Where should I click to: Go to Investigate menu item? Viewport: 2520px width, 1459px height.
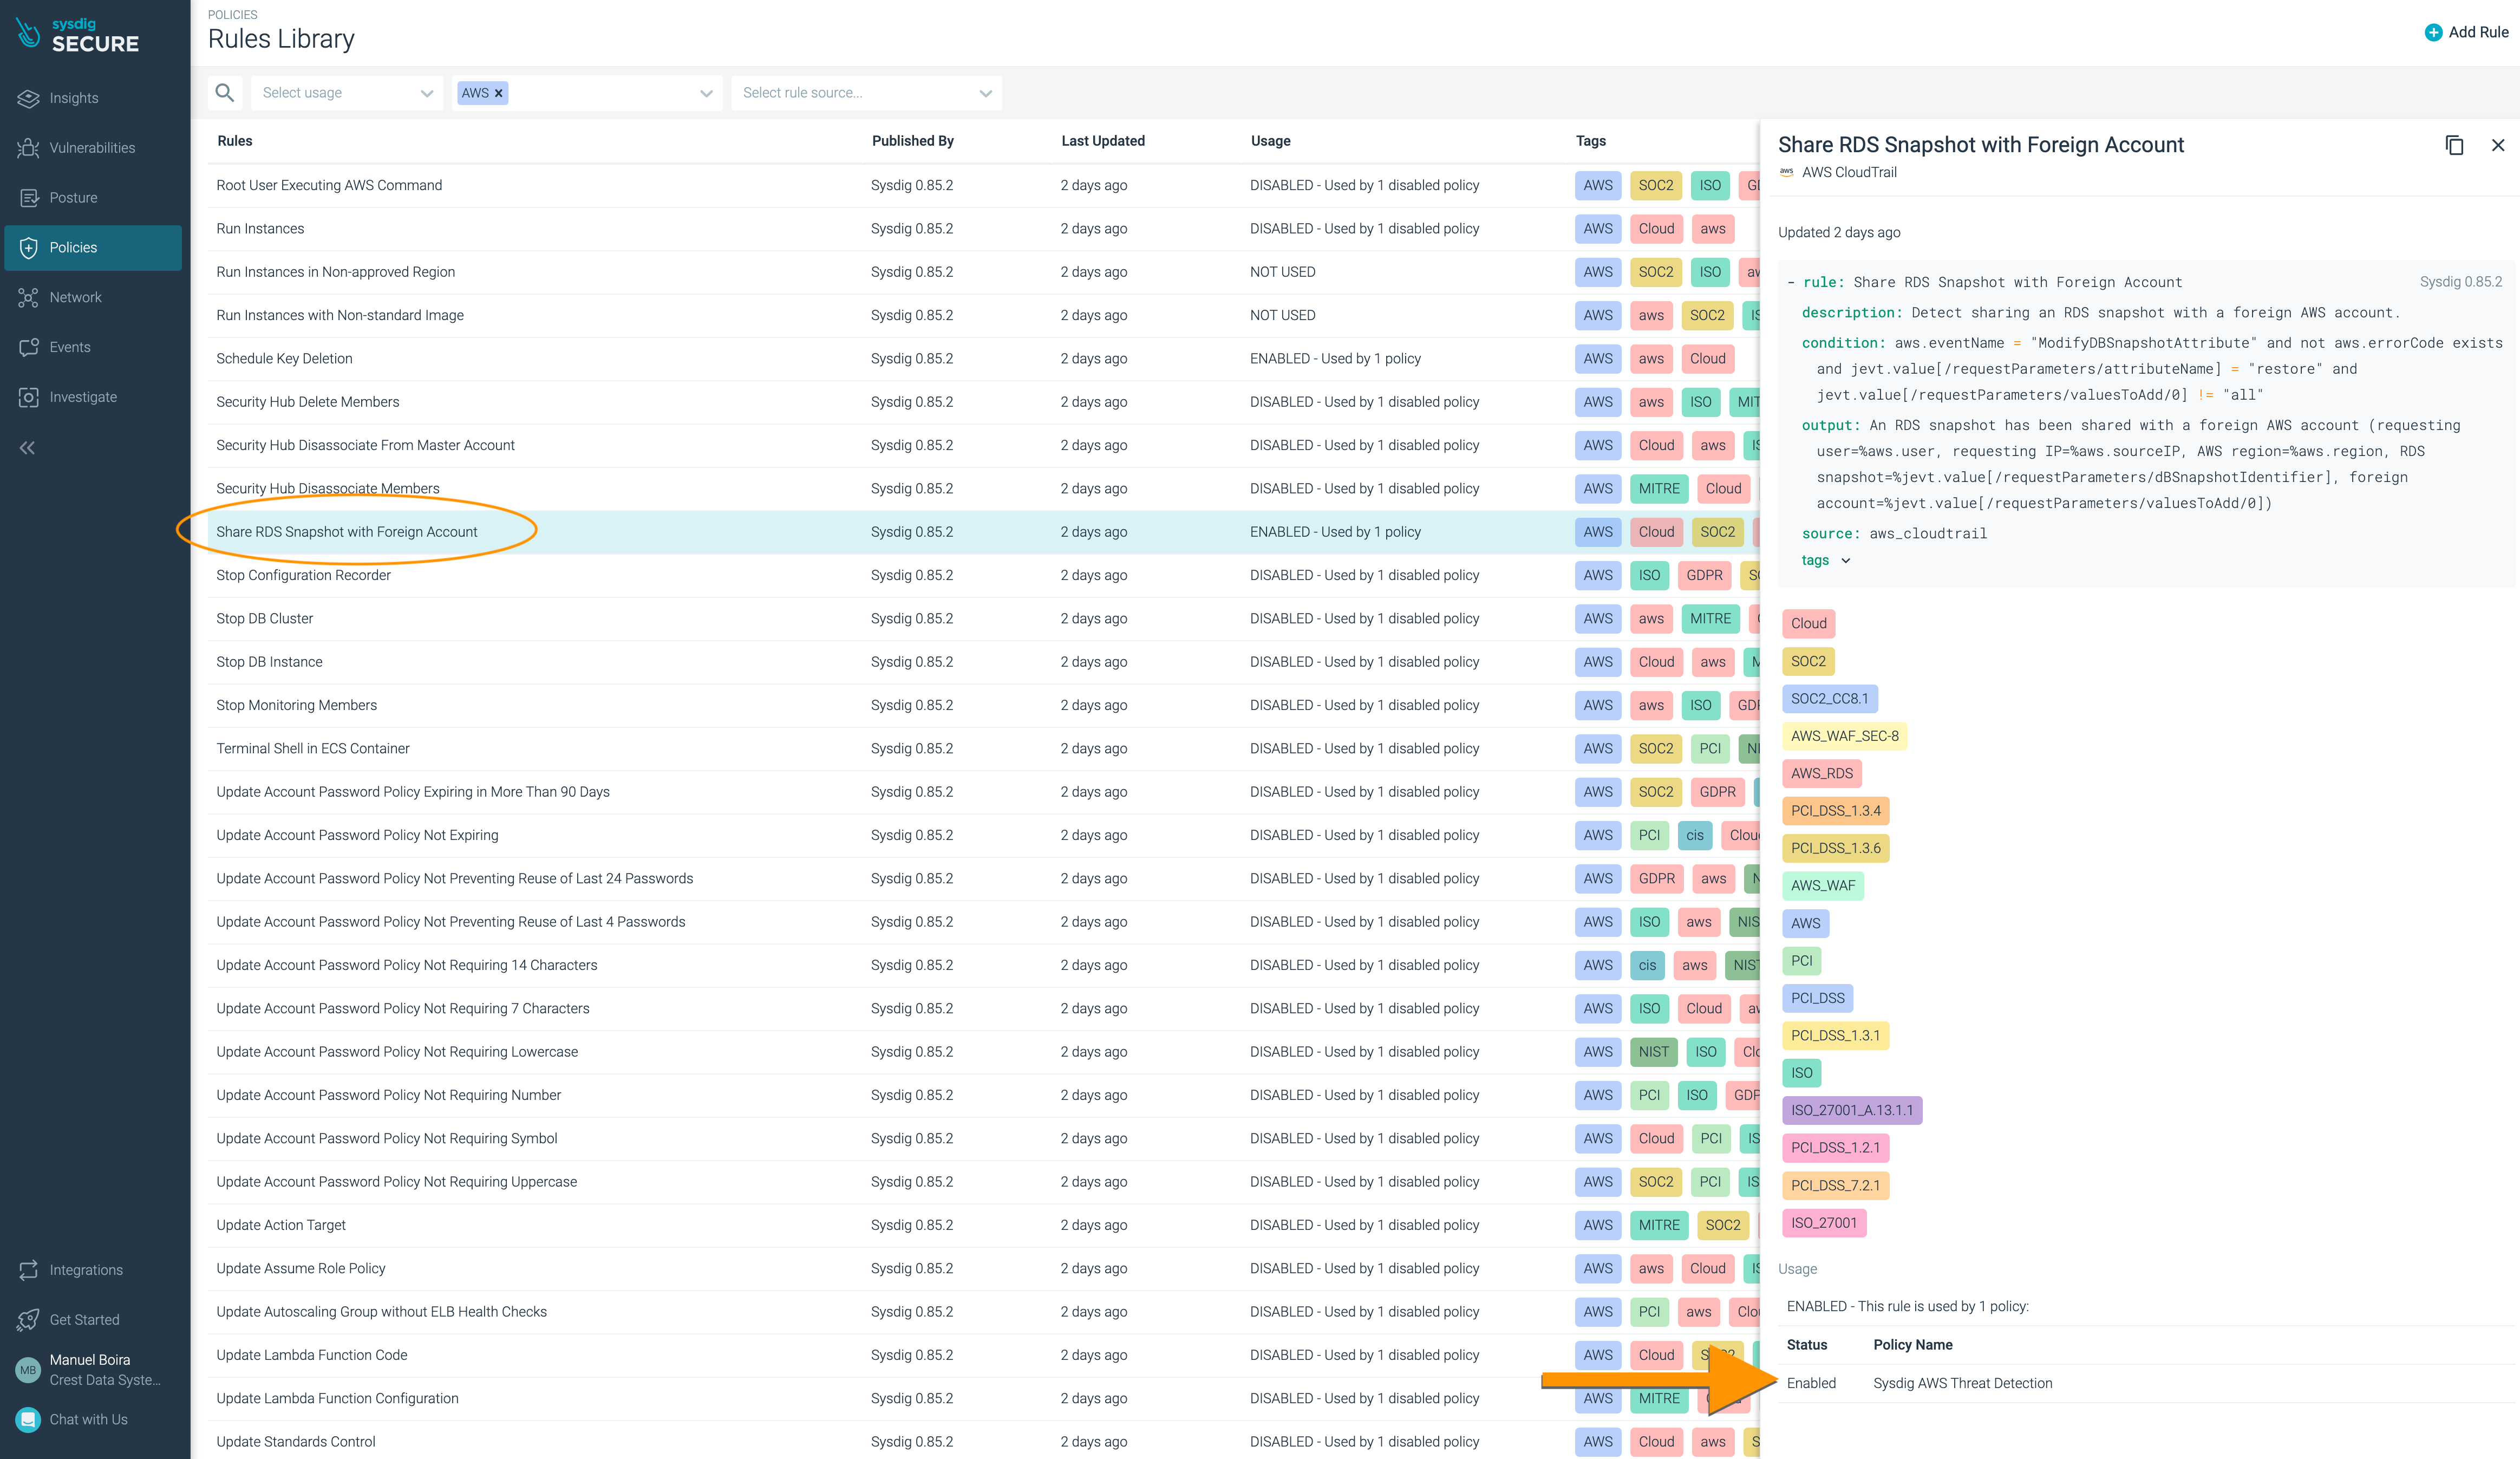(83, 397)
